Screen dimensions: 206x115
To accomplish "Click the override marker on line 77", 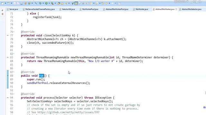I will tap(8, 35).
